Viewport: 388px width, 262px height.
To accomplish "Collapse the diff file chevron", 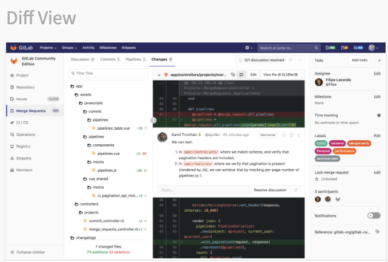I will pos(159,75).
